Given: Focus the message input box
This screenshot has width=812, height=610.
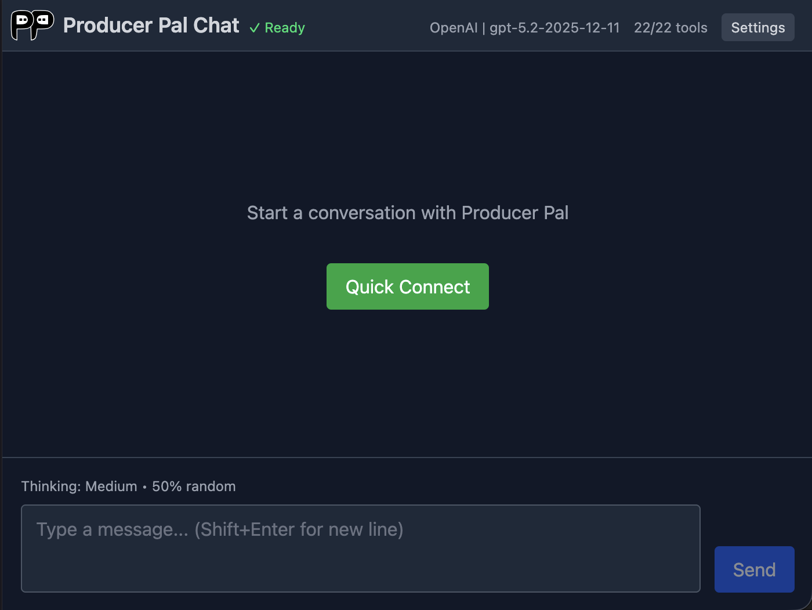Looking at the screenshot, I should [x=360, y=549].
